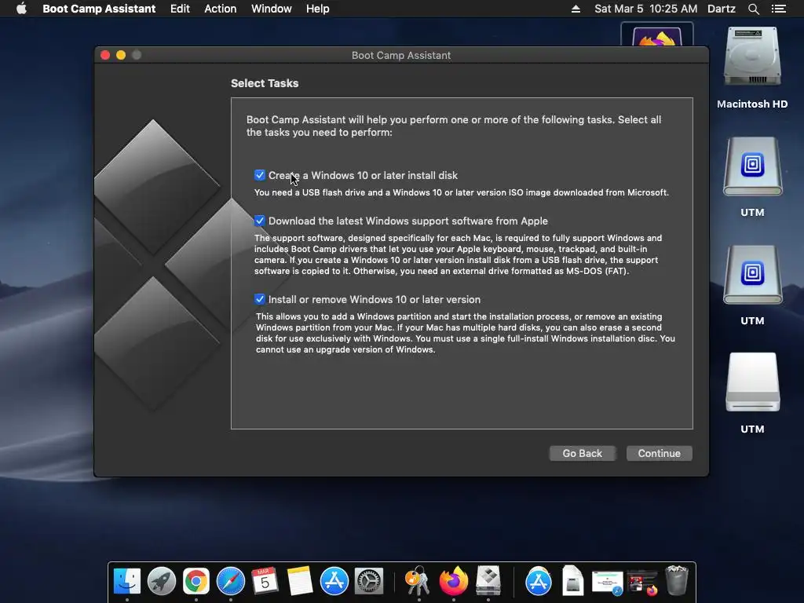
Task: Open the disk image file in dock
Action: point(572,580)
